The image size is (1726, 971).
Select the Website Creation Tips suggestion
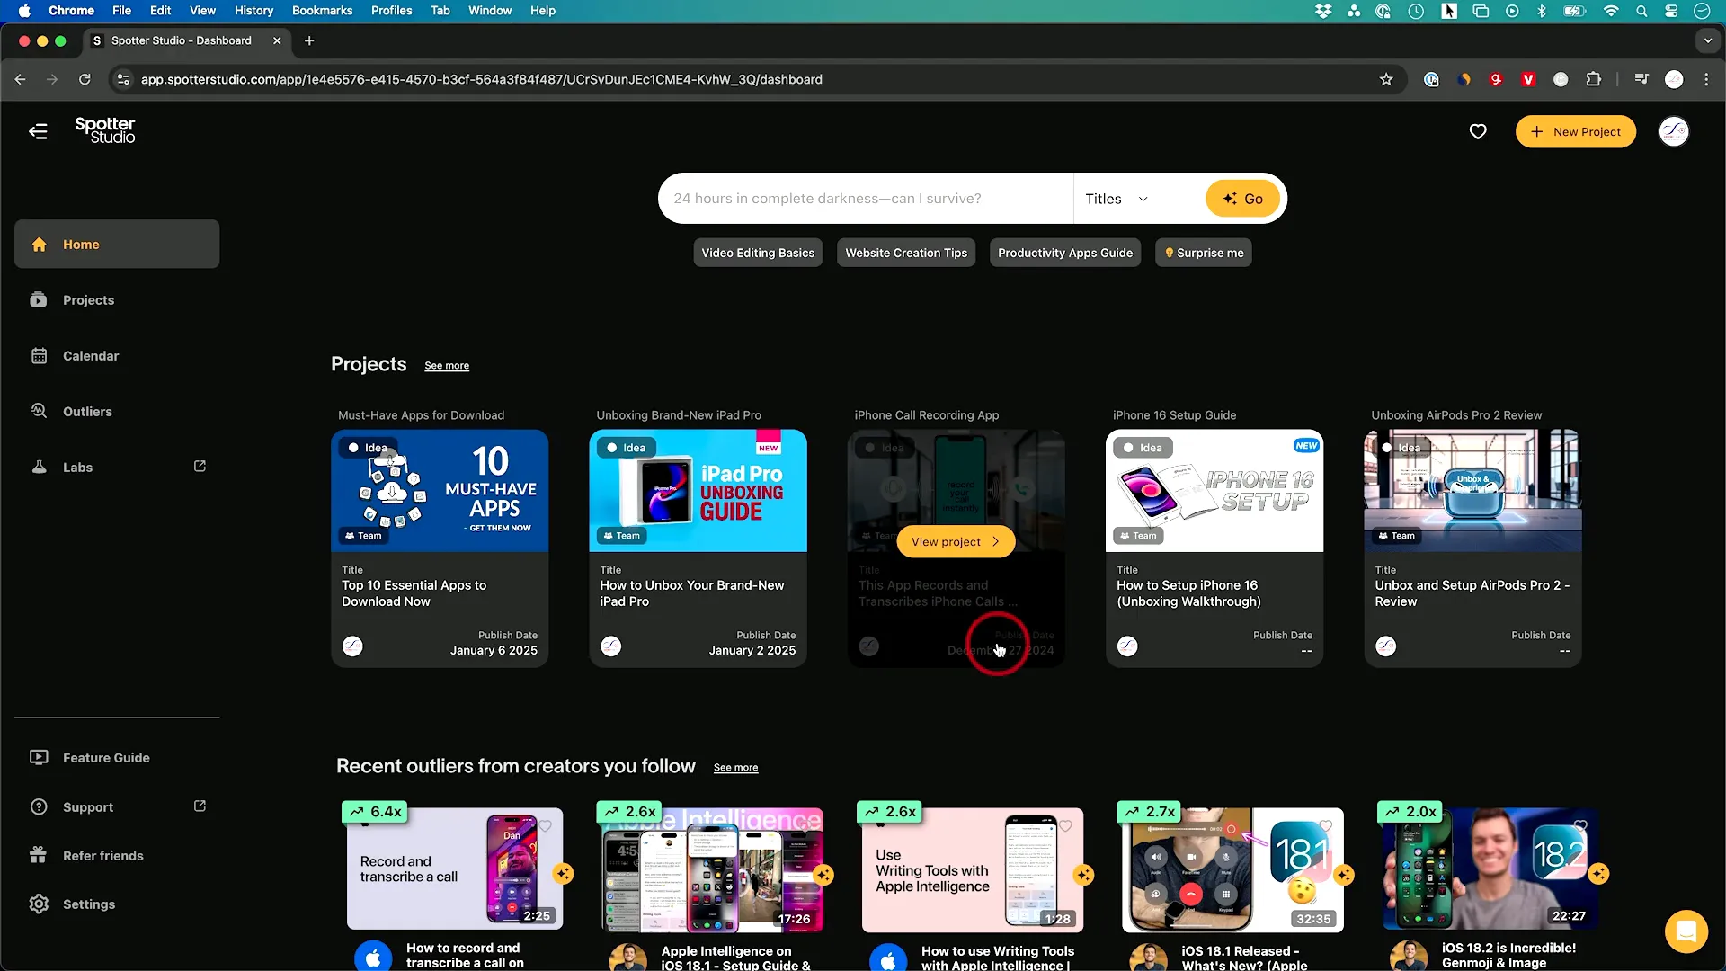(x=906, y=253)
